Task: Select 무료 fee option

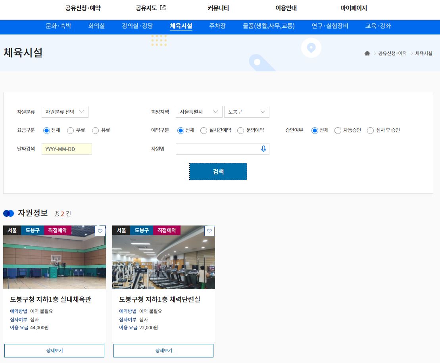Action: coord(71,130)
